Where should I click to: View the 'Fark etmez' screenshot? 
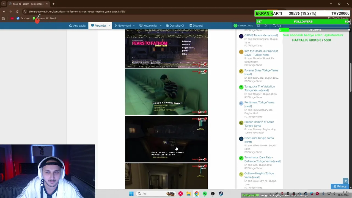[x=166, y=139]
